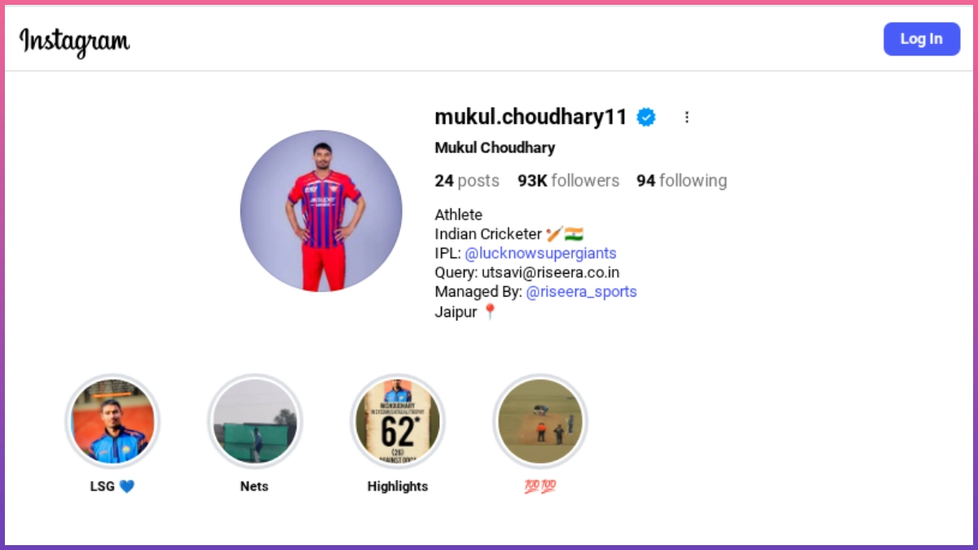Click the username mukul.choudhary11
Screen dimensions: 978x550
(531, 117)
